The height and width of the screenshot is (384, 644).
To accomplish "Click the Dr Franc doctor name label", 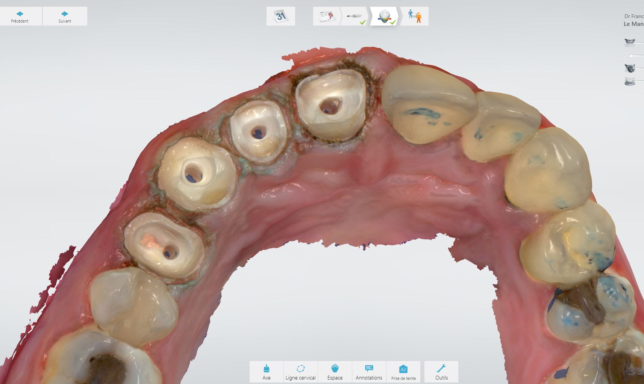I will point(634,16).
